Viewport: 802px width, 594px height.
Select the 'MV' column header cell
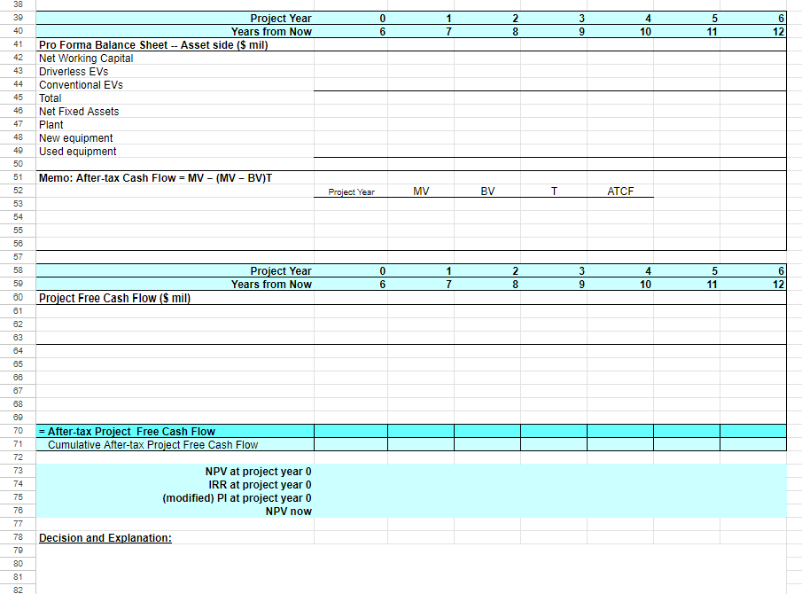coord(421,191)
